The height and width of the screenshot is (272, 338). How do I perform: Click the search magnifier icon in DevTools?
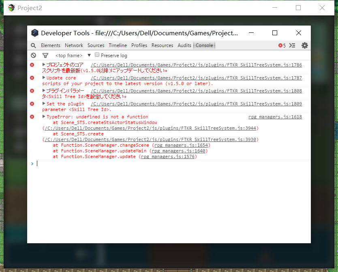(x=33, y=45)
